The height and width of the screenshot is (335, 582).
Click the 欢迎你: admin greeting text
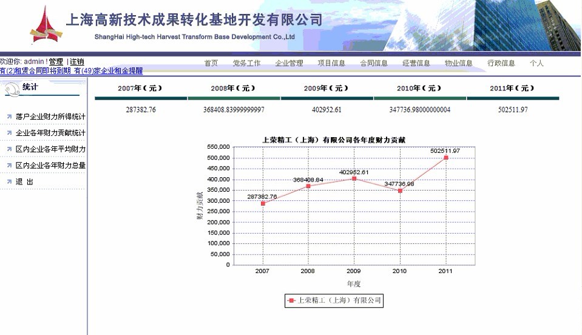click(24, 61)
